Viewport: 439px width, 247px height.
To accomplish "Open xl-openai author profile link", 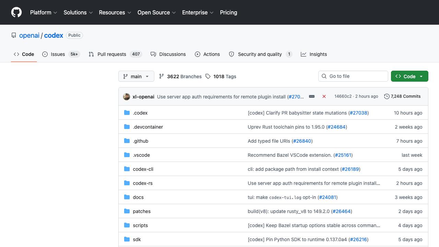I will [143, 97].
